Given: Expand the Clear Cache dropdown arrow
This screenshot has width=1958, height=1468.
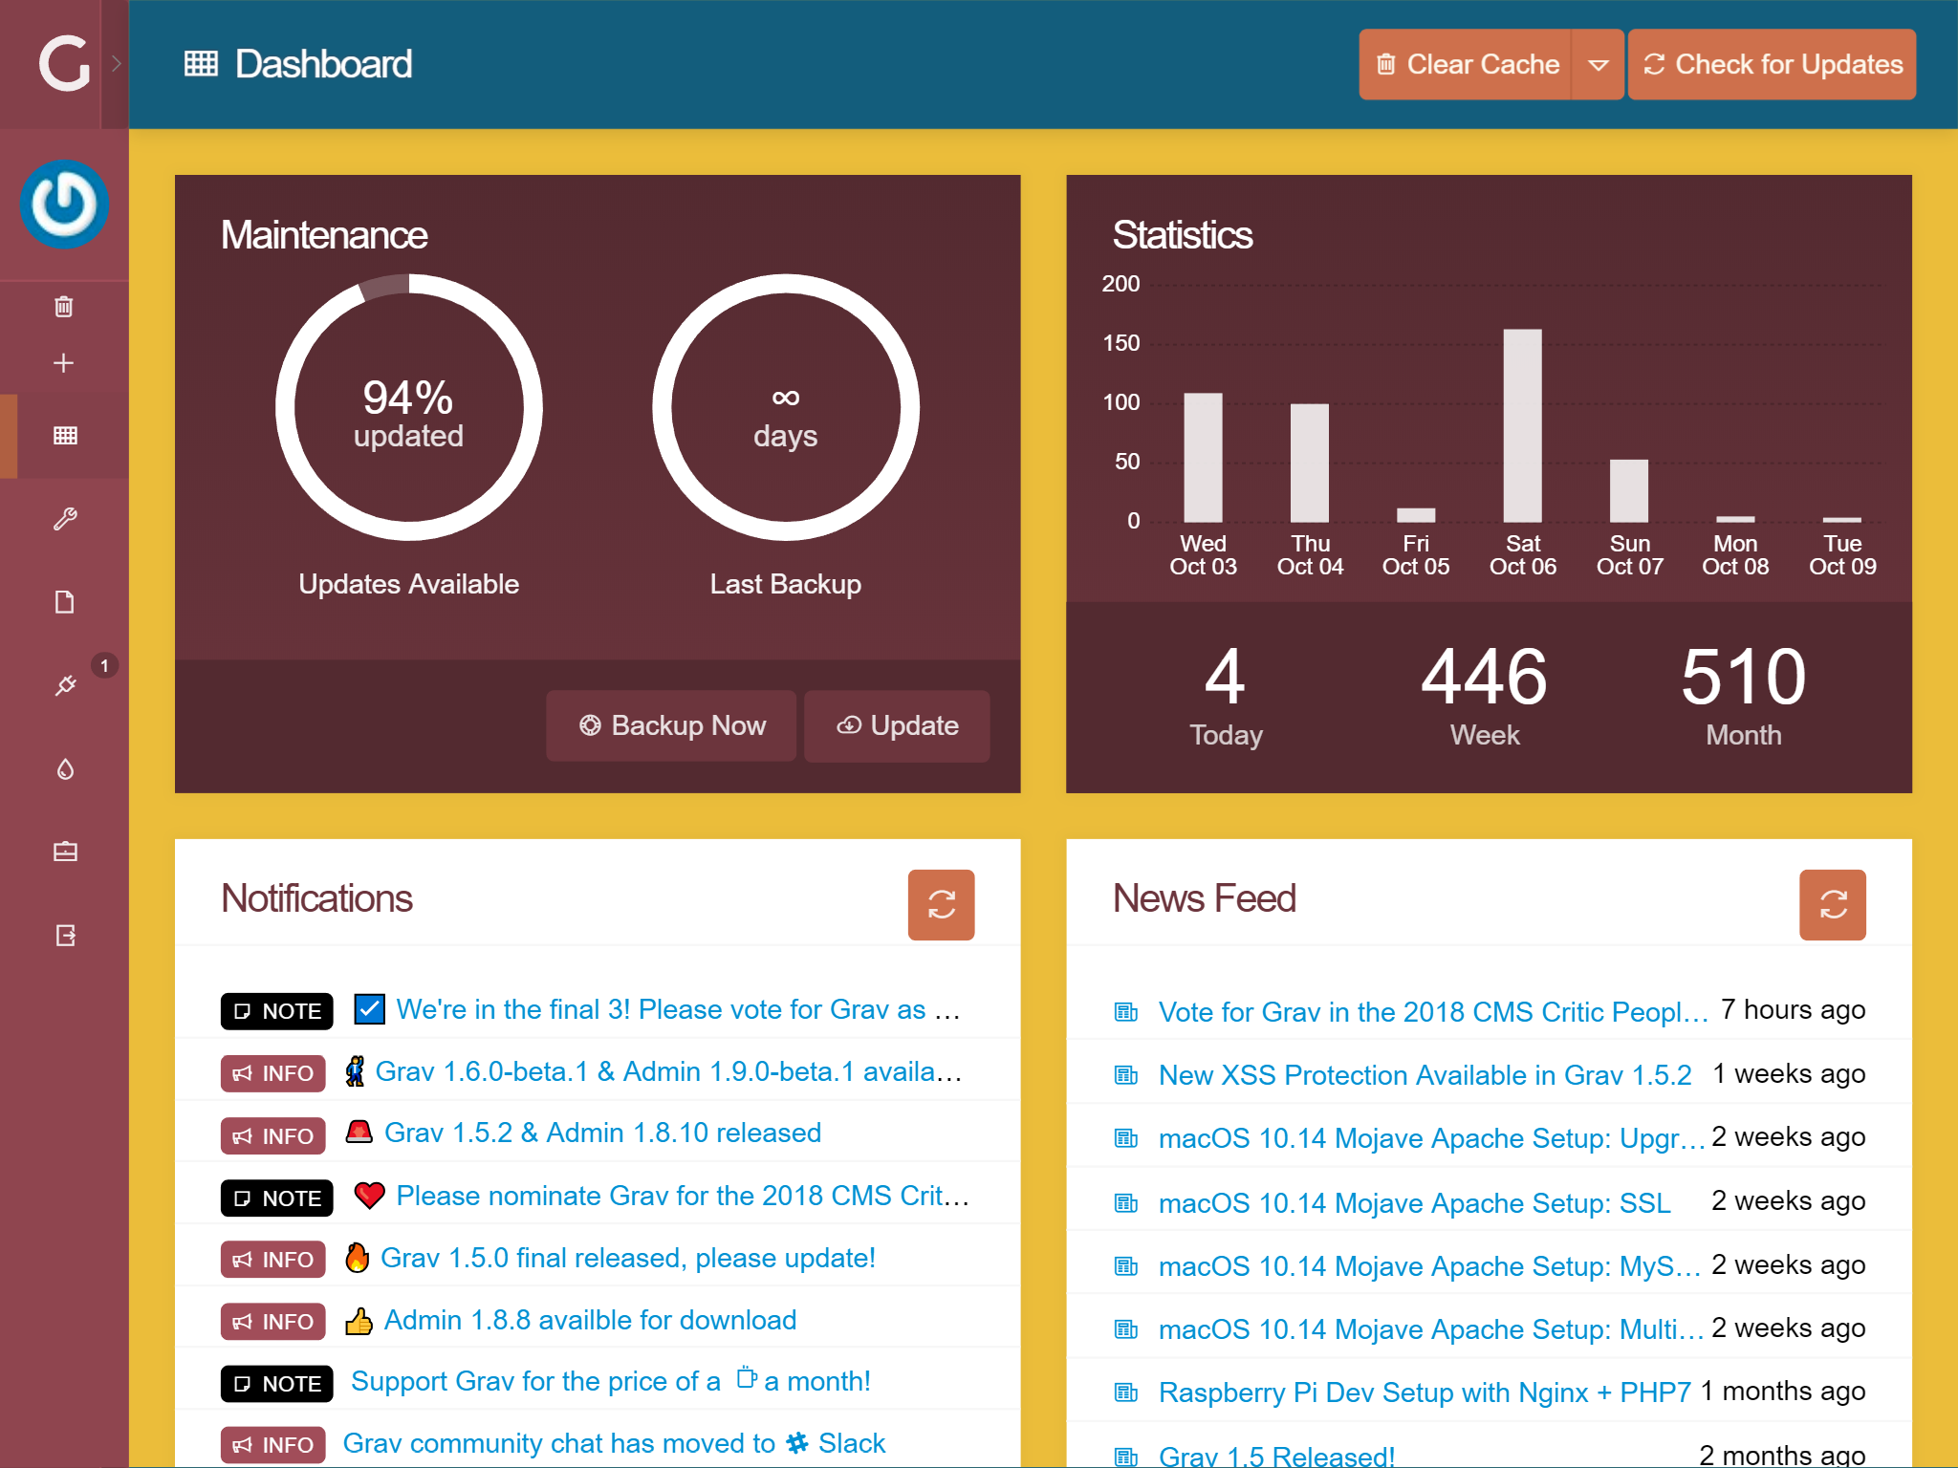Looking at the screenshot, I should [x=1598, y=65].
